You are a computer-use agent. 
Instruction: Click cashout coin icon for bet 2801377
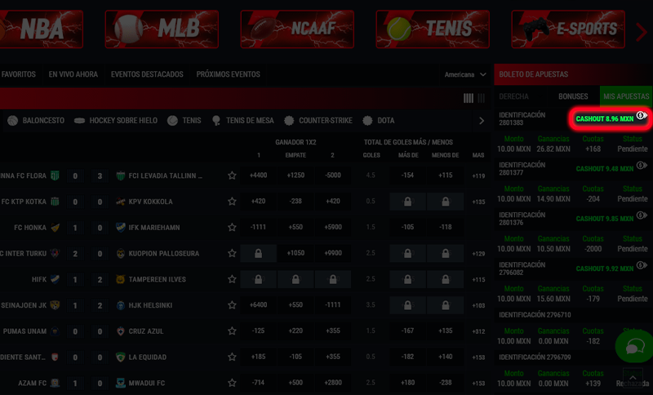(x=642, y=166)
